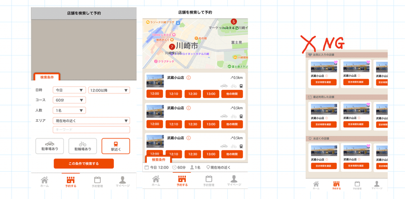
Task: Tap 予約する shop icon on map results screen
Action: click(182, 179)
